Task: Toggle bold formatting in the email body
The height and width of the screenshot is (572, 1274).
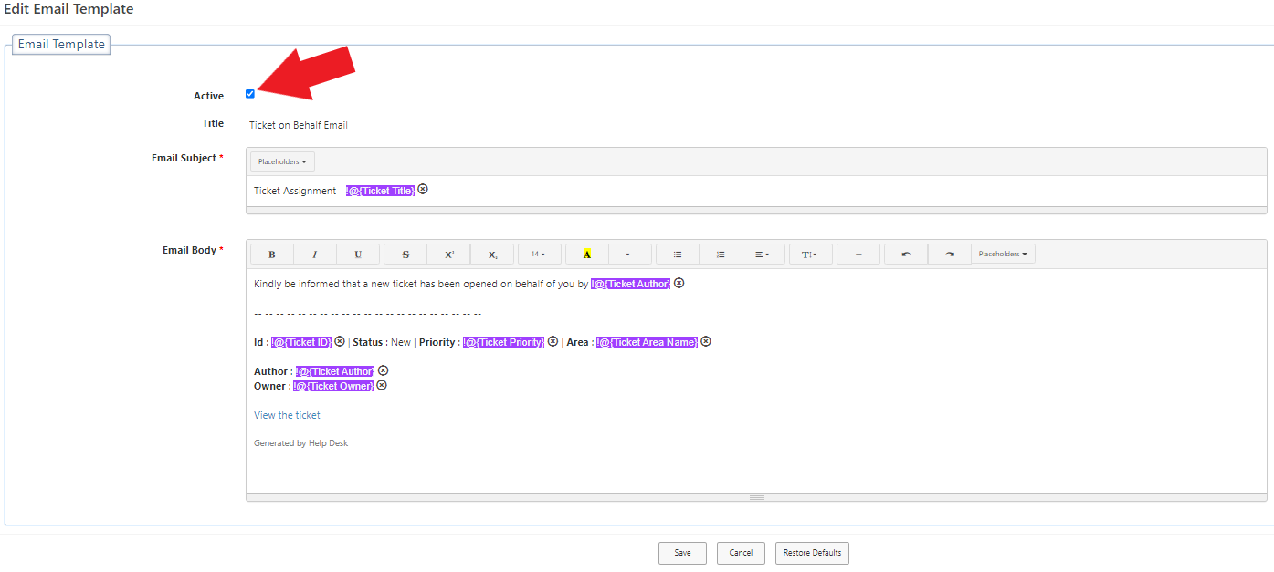Action: click(x=271, y=254)
